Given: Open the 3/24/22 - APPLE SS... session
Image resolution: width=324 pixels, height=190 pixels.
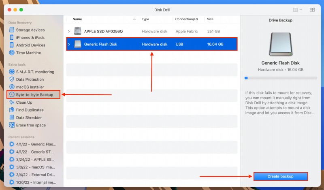Looking at the screenshot, I should point(35,160).
